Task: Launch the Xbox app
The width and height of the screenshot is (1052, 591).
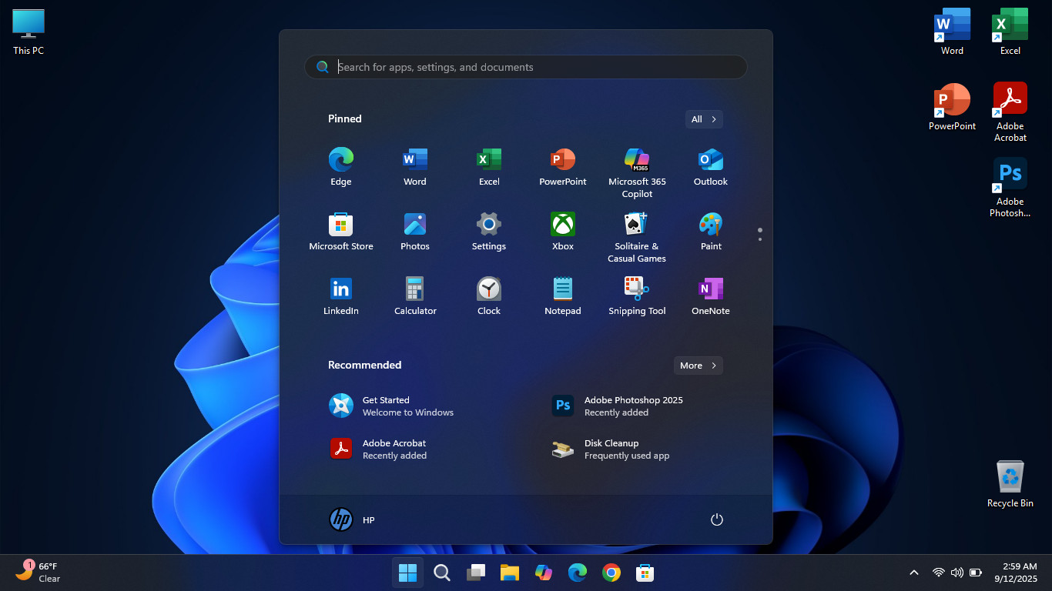Action: point(563,232)
